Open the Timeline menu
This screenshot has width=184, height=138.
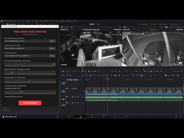pyautogui.click(x=28, y=21)
